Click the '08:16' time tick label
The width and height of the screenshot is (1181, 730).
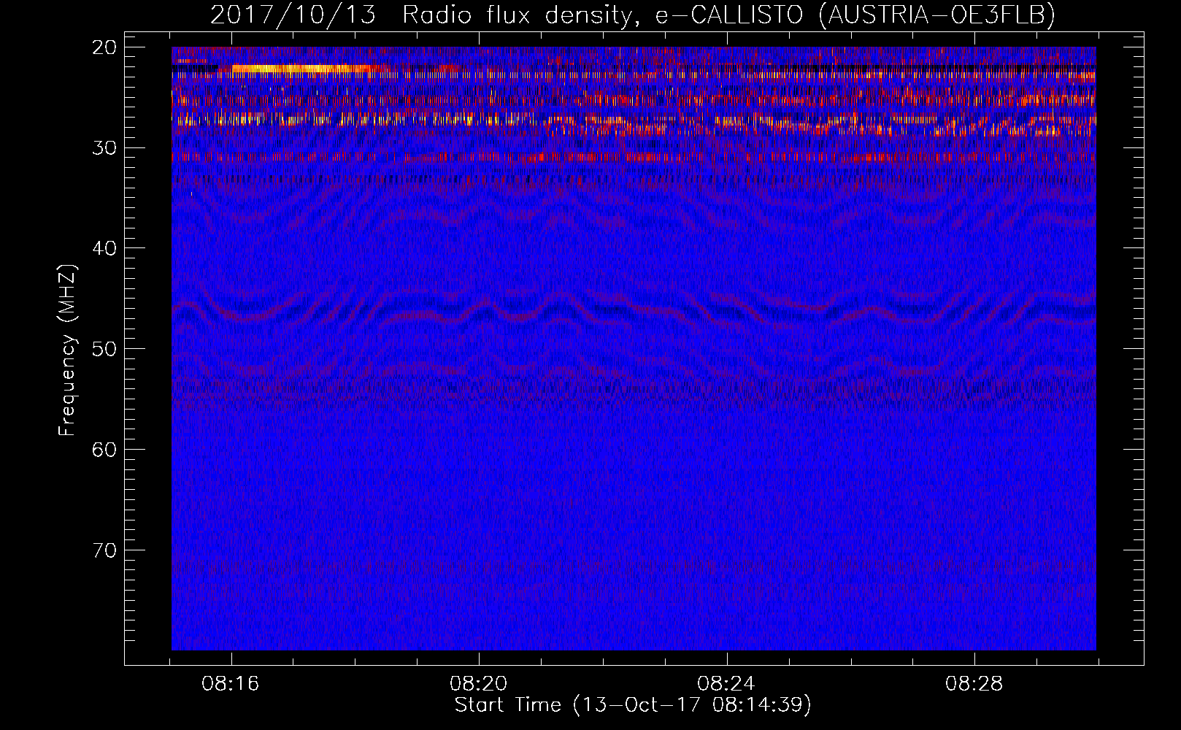pyautogui.click(x=231, y=684)
